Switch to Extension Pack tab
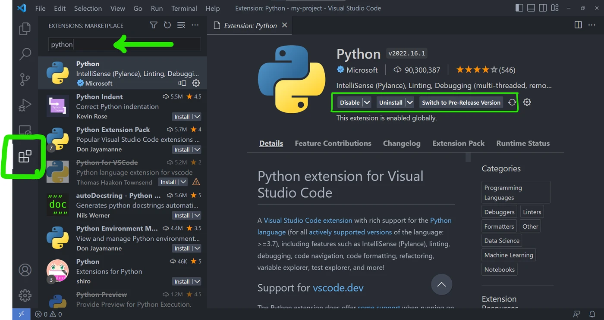604x320 pixels. coord(459,143)
